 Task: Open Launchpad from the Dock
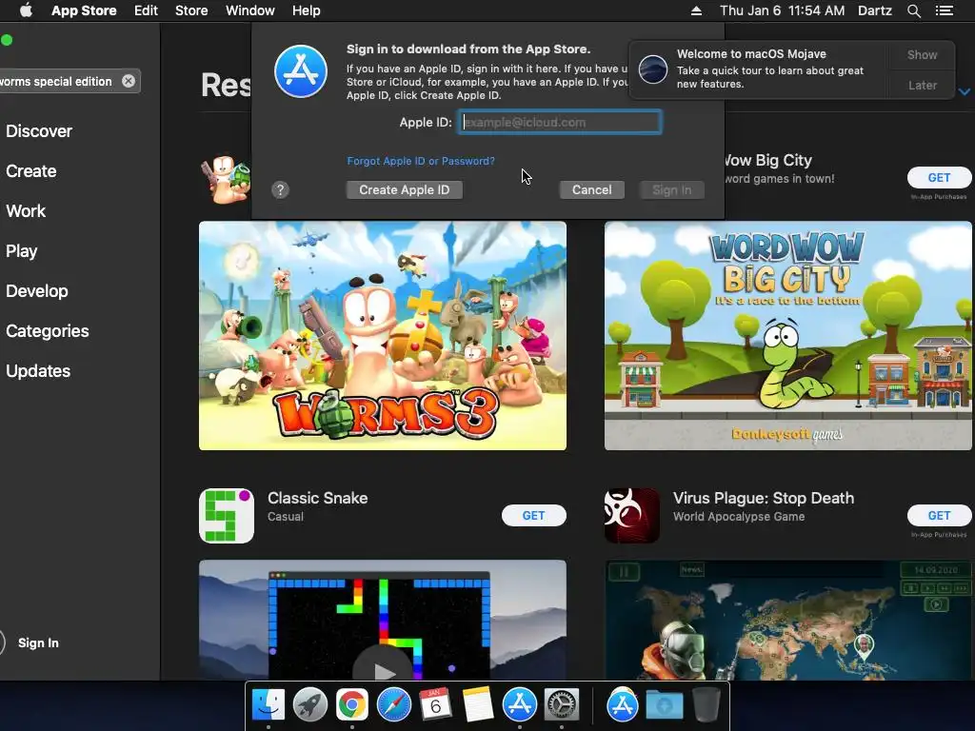[x=309, y=705]
